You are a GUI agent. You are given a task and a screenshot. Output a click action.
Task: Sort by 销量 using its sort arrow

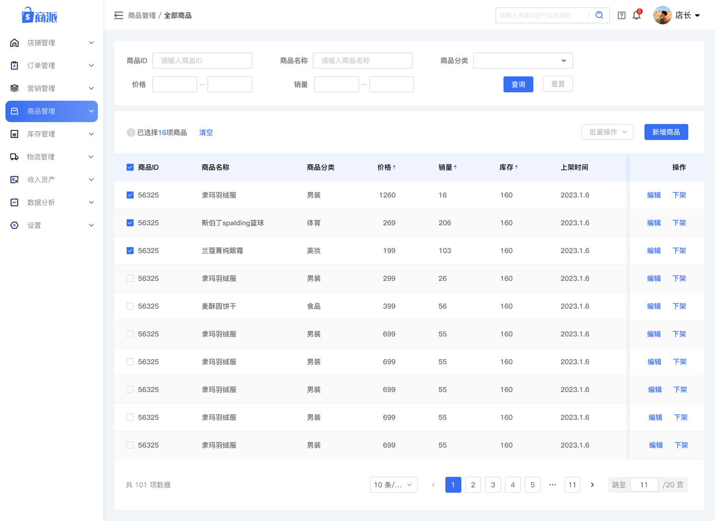coord(455,167)
